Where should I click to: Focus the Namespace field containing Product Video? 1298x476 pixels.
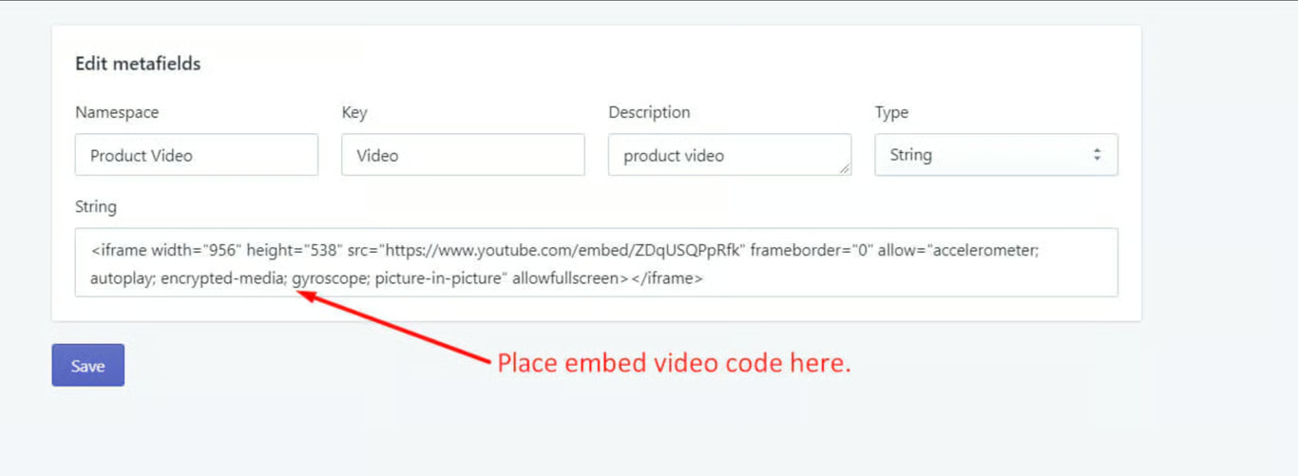pyautogui.click(x=197, y=155)
